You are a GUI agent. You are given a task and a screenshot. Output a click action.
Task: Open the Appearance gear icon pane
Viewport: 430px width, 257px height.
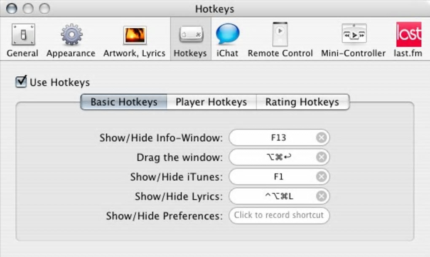[x=71, y=35]
